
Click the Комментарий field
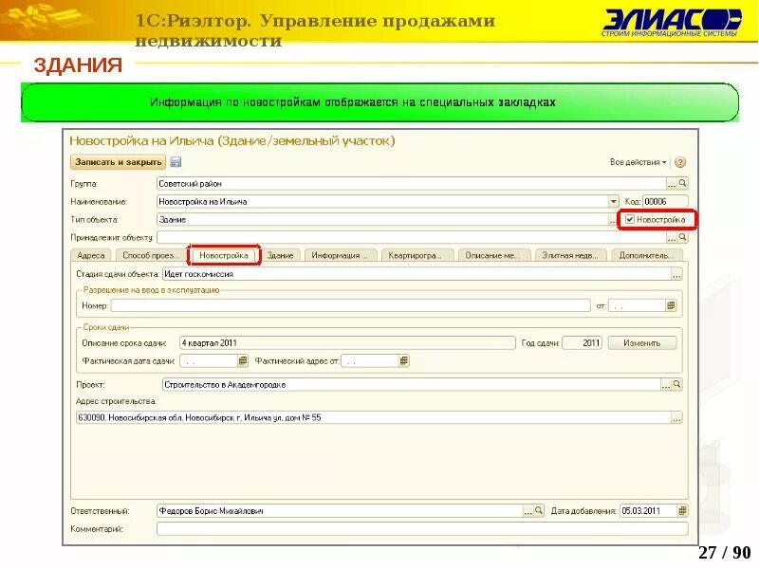pos(422,529)
